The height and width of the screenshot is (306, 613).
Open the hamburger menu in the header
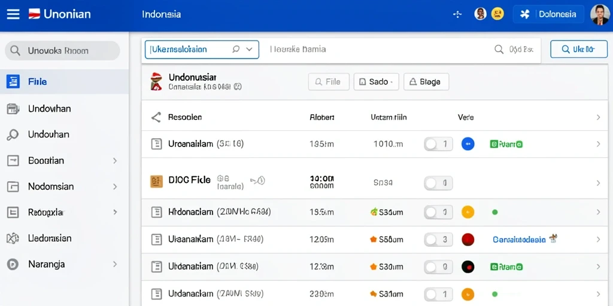(x=13, y=14)
